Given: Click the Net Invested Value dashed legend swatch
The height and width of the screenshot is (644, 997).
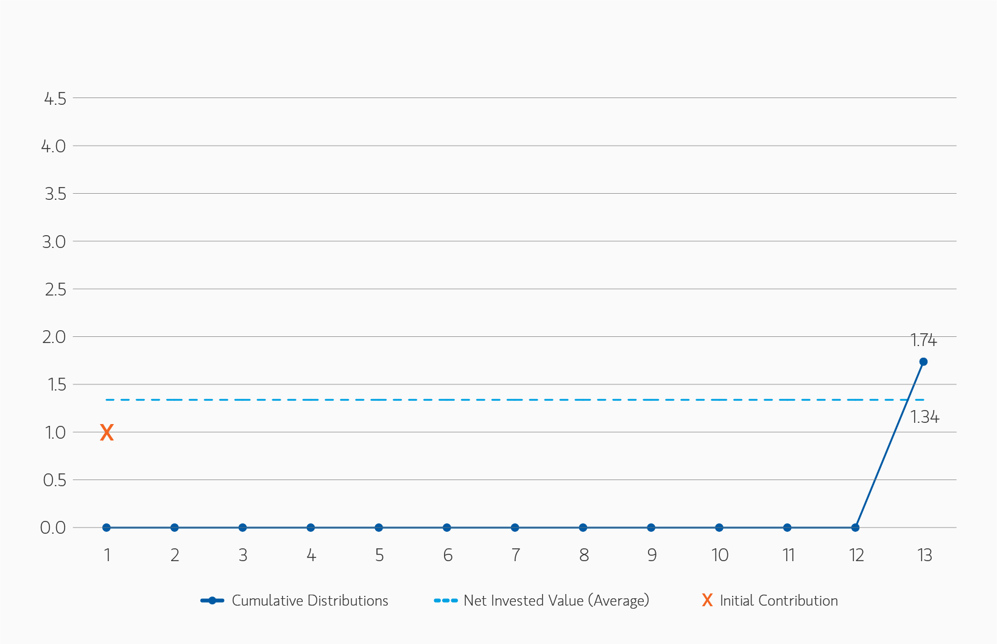Looking at the screenshot, I should (445, 600).
